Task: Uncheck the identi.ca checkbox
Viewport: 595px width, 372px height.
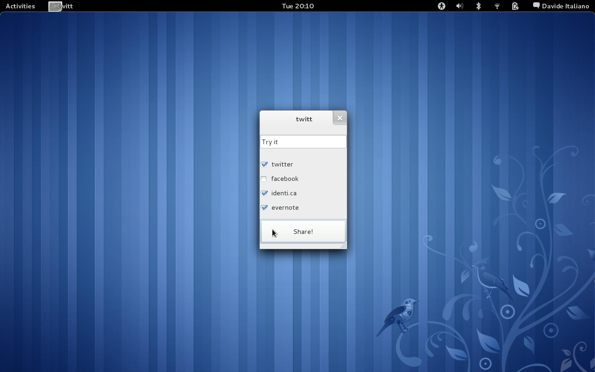Action: tap(264, 193)
